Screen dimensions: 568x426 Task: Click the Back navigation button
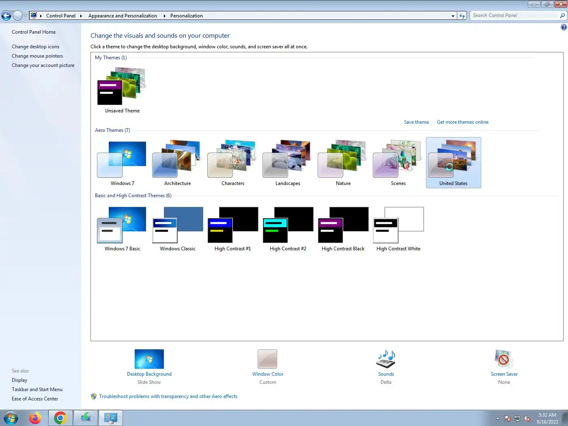tap(6, 16)
